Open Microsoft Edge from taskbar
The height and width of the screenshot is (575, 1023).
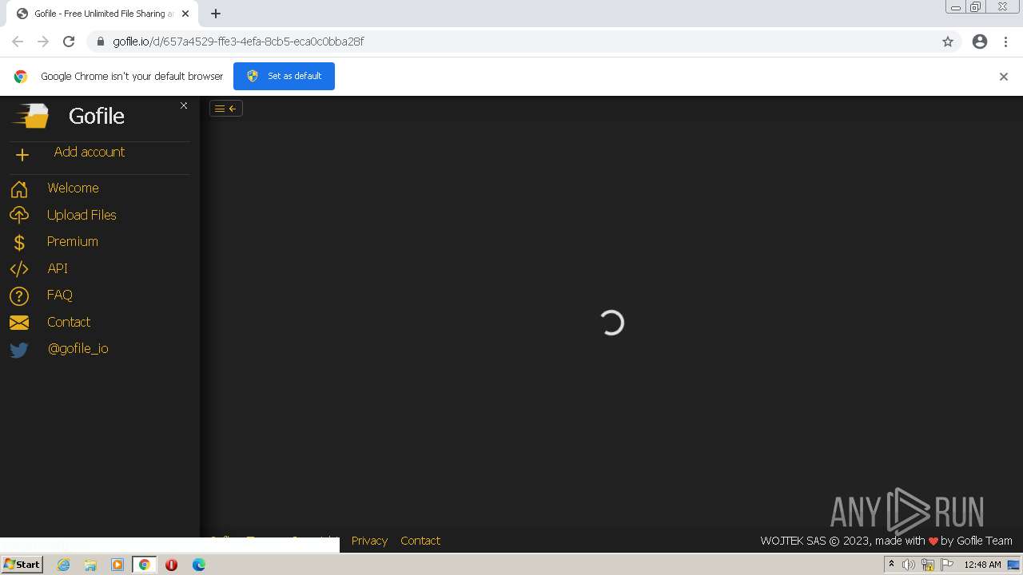tap(199, 565)
